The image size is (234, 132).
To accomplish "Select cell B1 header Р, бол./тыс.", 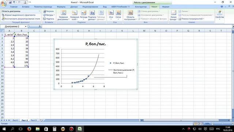I will pos(21,35).
